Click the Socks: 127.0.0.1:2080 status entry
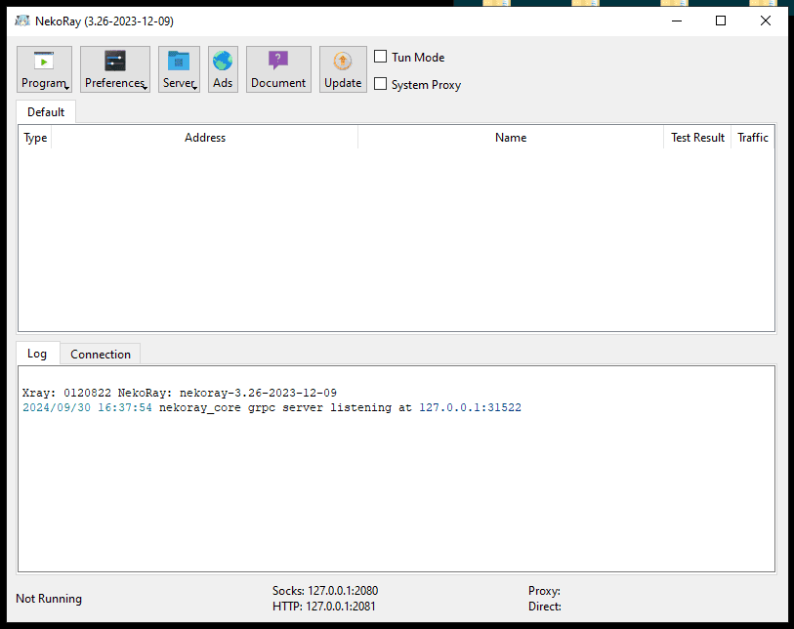 325,591
